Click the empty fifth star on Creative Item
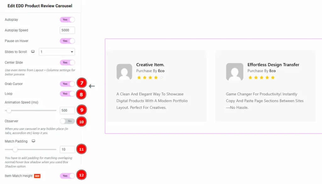The height and width of the screenshot is (184, 322). click(162, 78)
